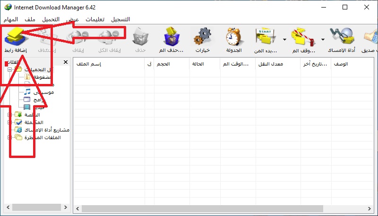Click the Resume (إستئناف) toolbar icon
Image resolution: width=378 pixels, height=216 pixels.
point(47,37)
